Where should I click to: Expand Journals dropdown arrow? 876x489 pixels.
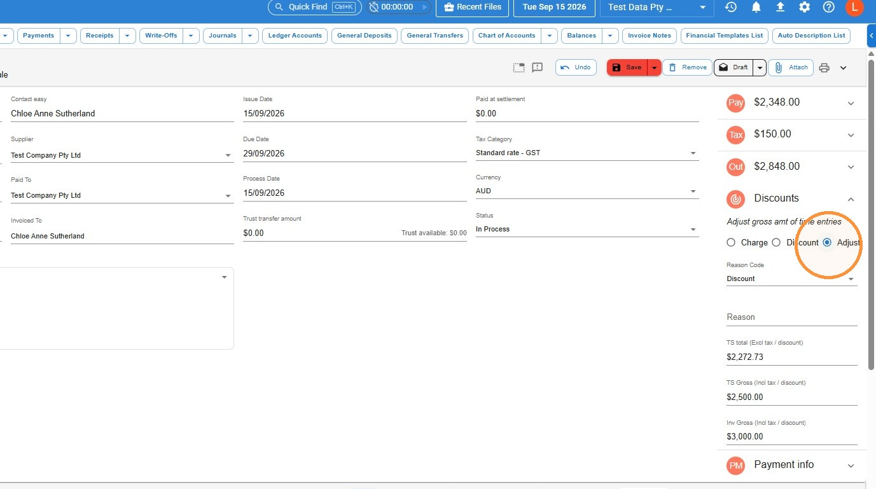pos(251,36)
